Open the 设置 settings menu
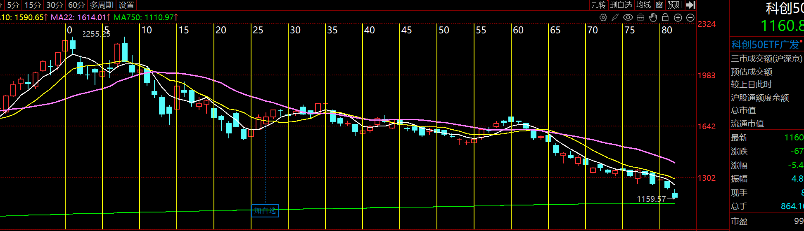 126,5
